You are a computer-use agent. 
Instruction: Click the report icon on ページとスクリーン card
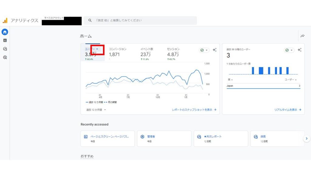[x=86, y=137]
